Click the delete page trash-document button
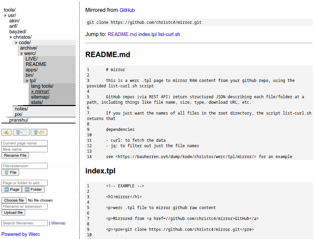Viewport: 316px width, 239px height. pyautogui.click(x=21, y=132)
